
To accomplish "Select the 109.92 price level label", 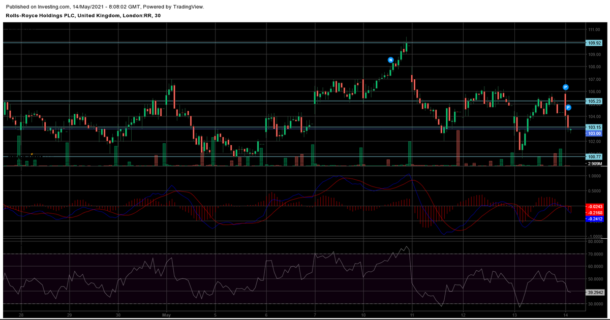I will tap(594, 43).
